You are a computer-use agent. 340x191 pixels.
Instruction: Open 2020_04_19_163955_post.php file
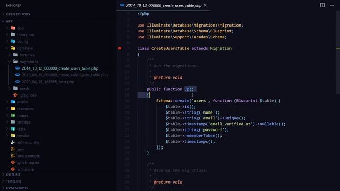pyautogui.click(x=48, y=82)
